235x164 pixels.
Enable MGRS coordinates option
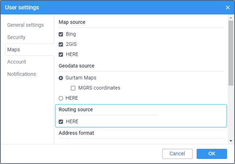(x=73, y=88)
